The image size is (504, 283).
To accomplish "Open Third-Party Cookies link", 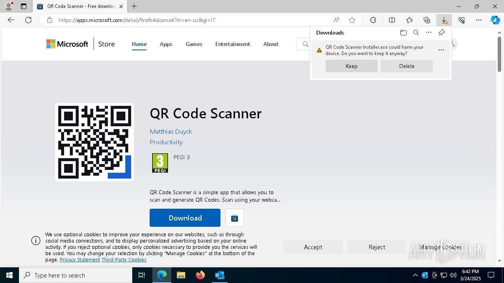I will tap(124, 259).
